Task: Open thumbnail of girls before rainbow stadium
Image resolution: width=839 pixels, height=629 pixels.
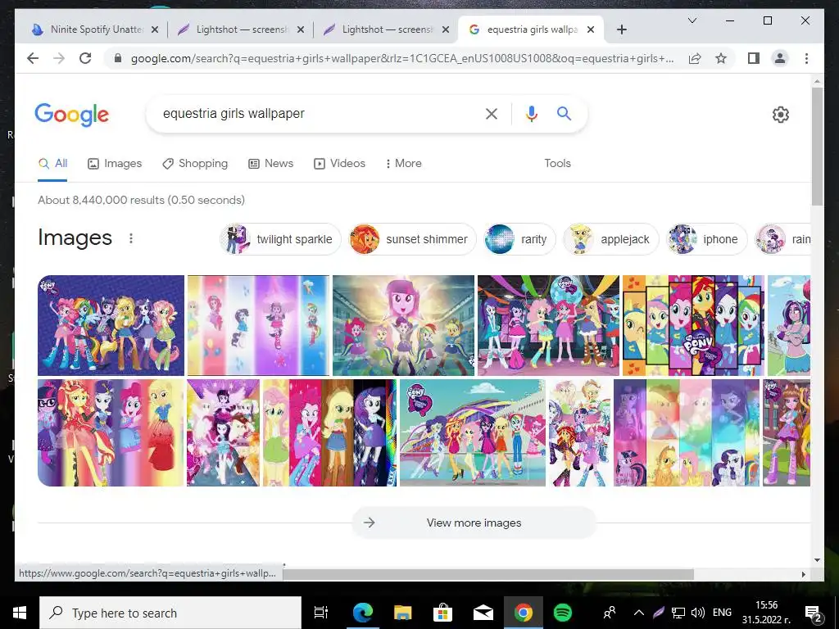Action: tap(473, 432)
